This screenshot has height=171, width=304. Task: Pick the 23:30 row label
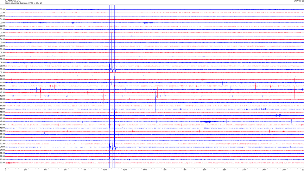(x=3, y=163)
